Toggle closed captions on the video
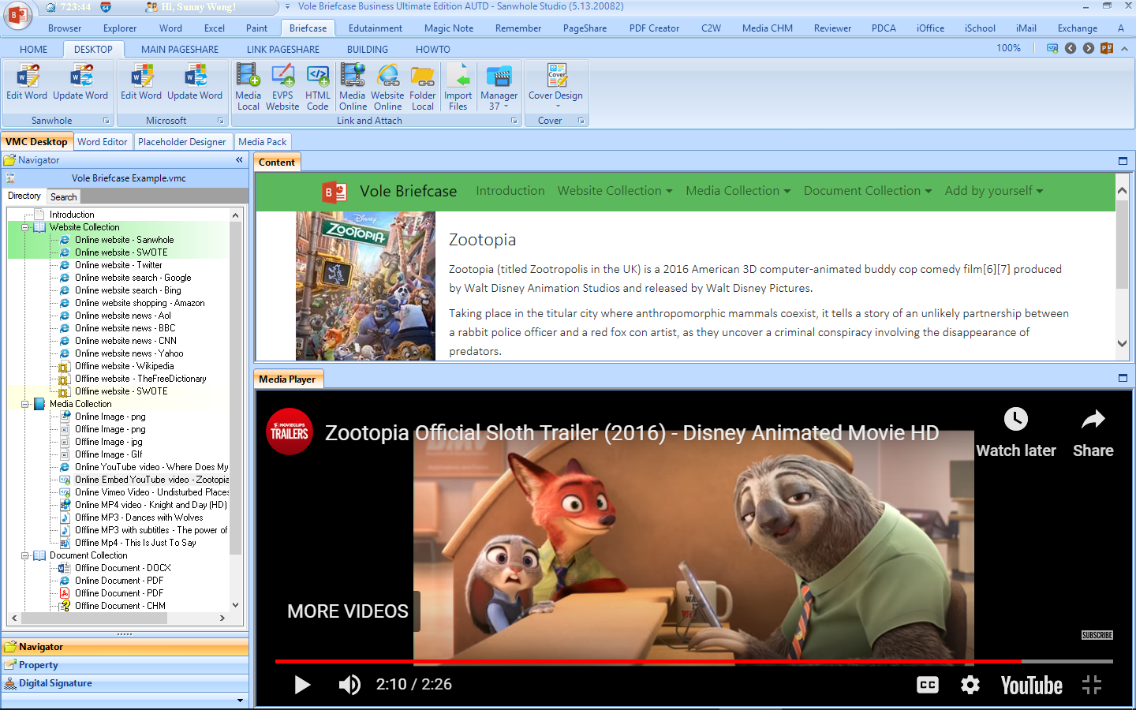Screen dimensions: 1136x710 click(928, 685)
